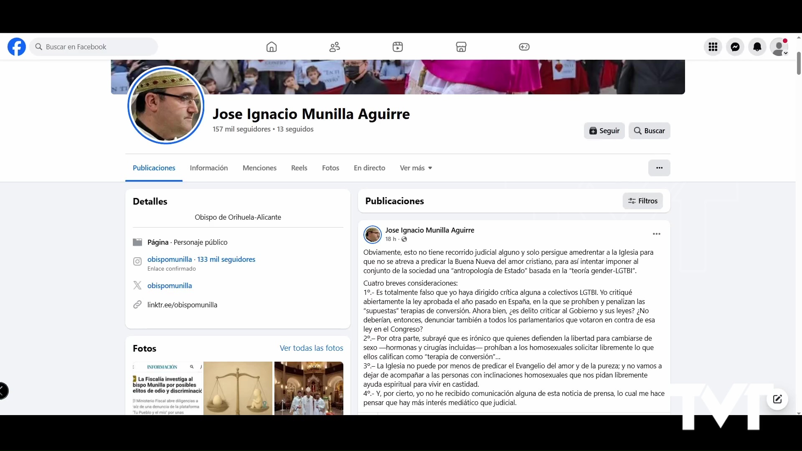
Task: Click the public audience globe on the post
Action: [x=404, y=239]
